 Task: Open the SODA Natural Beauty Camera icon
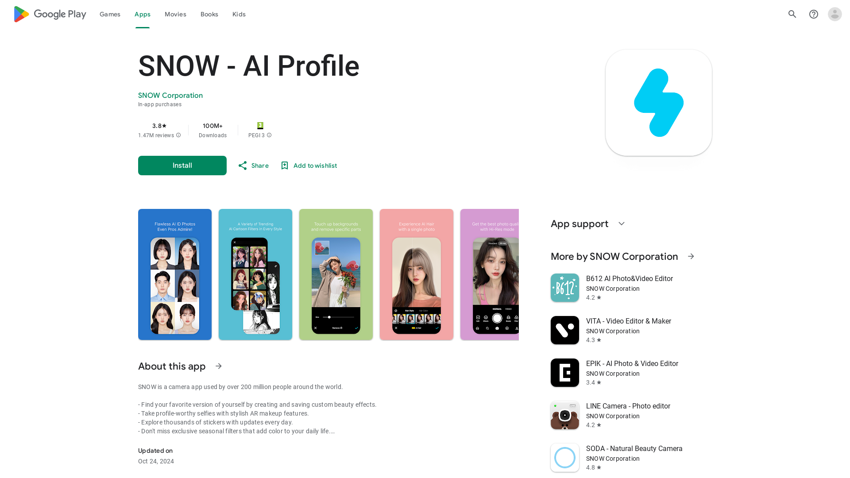564,458
